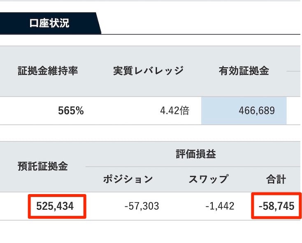Select the 565% margin ratio value

pyautogui.click(x=71, y=111)
